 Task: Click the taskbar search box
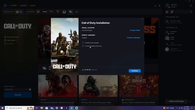click(x=19, y=108)
